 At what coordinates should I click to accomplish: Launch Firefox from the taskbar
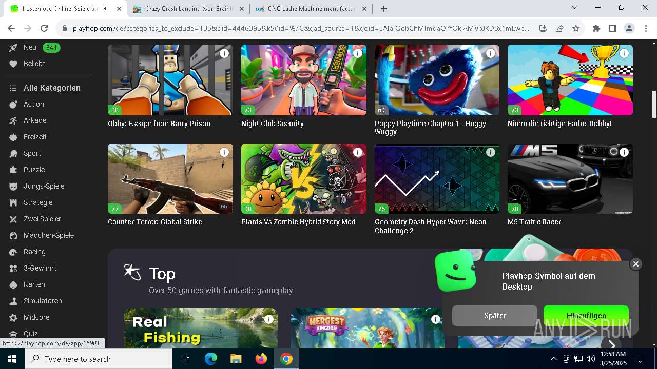pos(261,359)
